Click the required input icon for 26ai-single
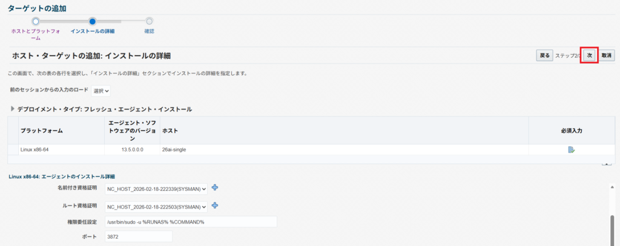Screen dimensions: 620x246 pyautogui.click(x=571, y=149)
